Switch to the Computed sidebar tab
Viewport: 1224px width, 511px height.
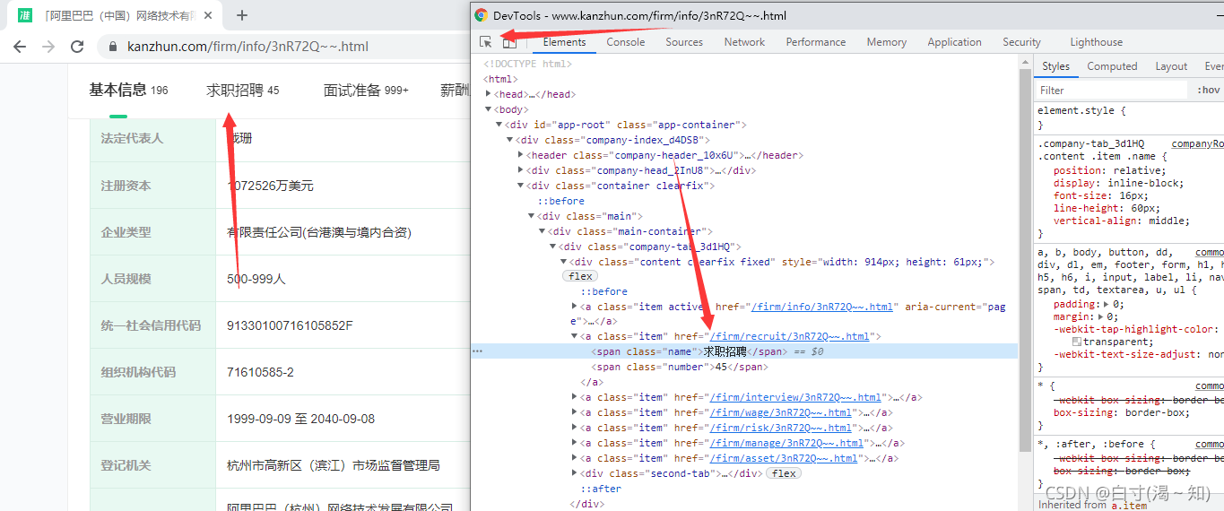coord(1112,66)
